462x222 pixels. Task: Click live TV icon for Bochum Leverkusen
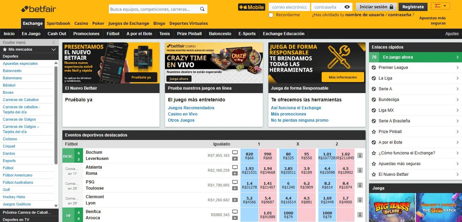point(235,152)
